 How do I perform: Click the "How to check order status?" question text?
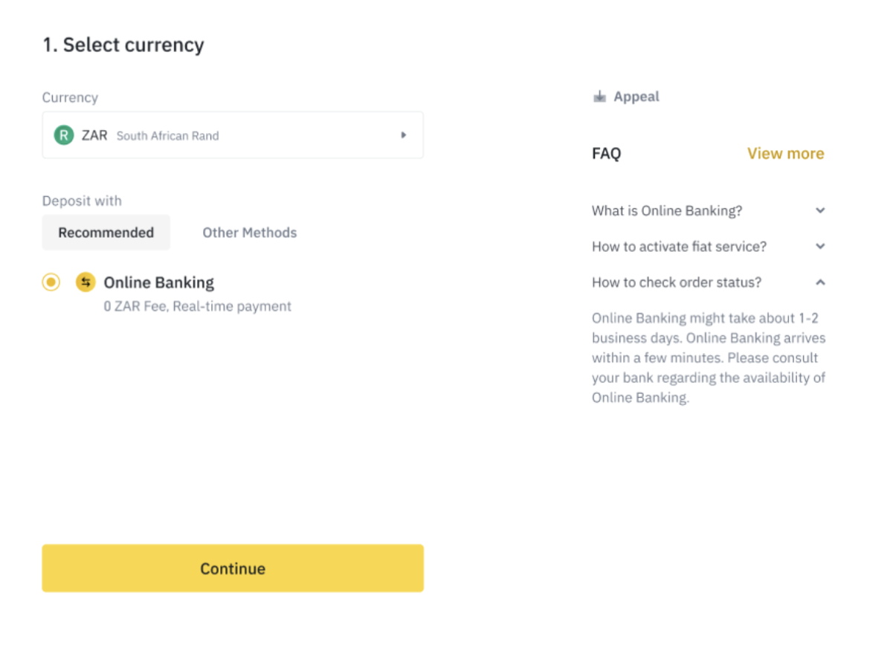coord(677,282)
